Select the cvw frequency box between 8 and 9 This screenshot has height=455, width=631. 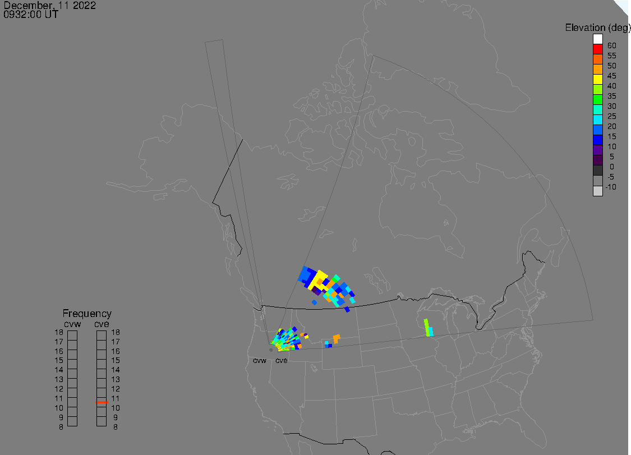(72, 421)
